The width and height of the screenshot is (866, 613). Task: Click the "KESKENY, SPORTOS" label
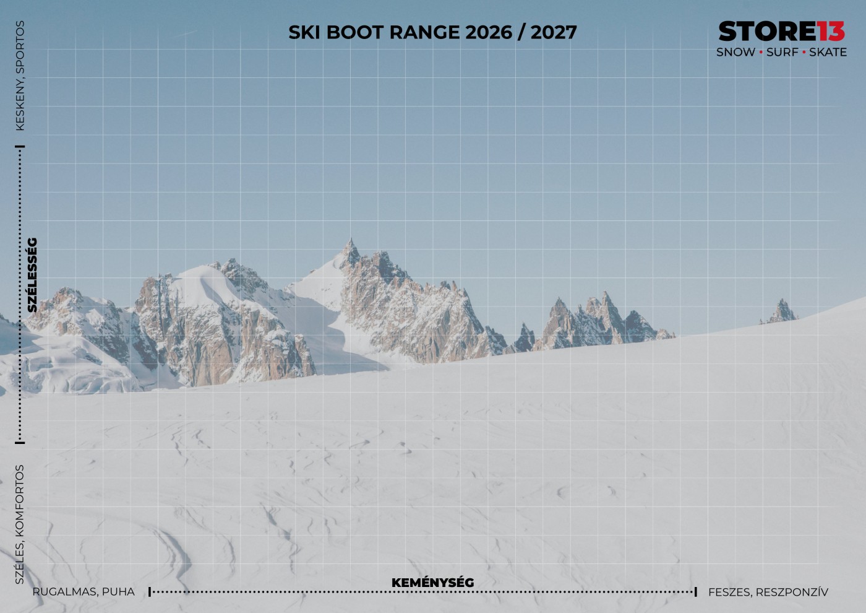[20, 76]
